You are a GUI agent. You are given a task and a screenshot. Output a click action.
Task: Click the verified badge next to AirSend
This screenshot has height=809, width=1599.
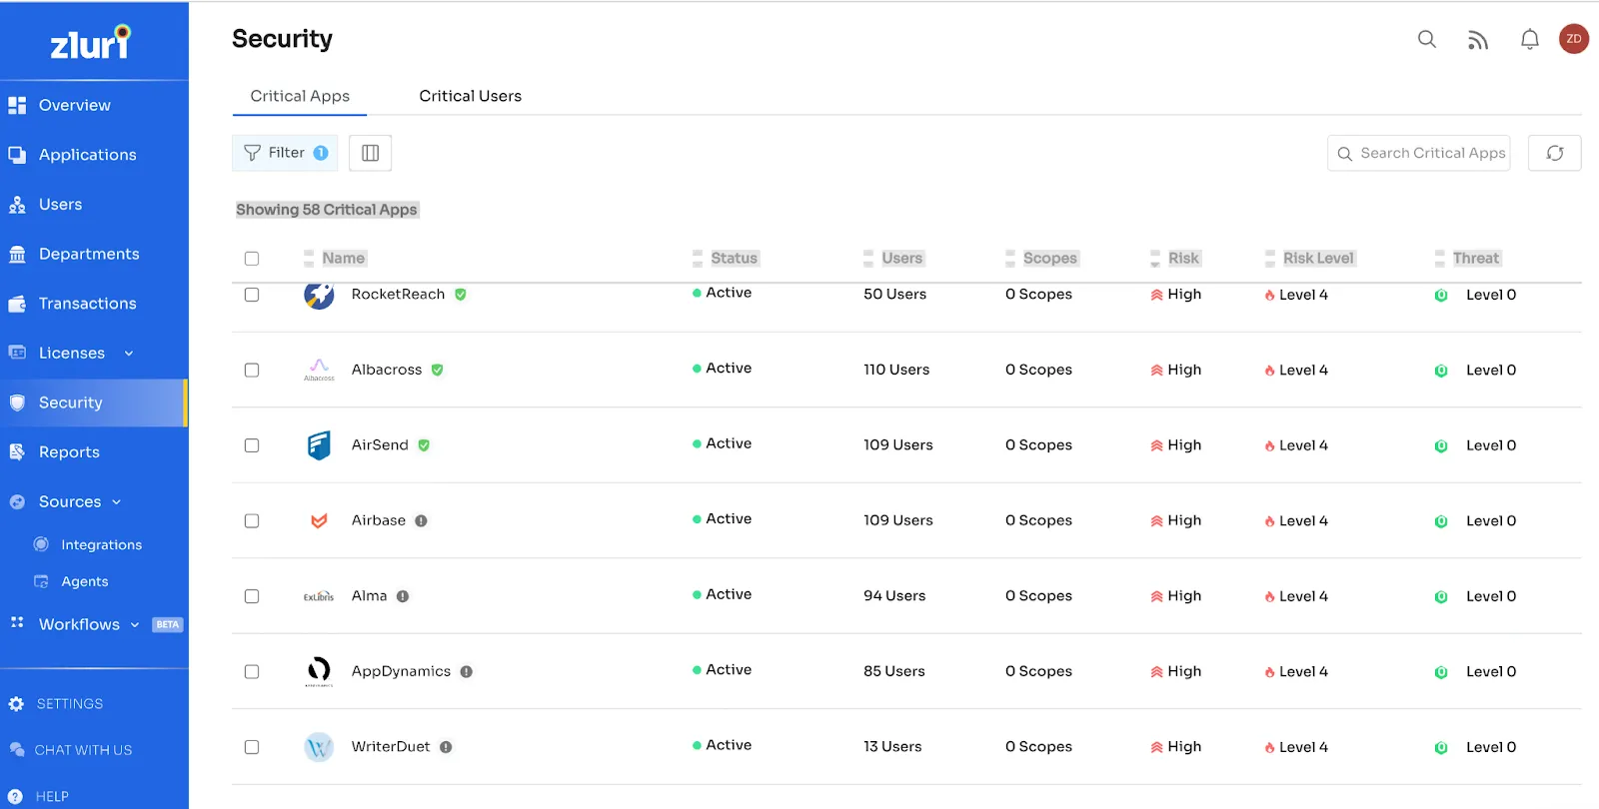[x=424, y=445]
